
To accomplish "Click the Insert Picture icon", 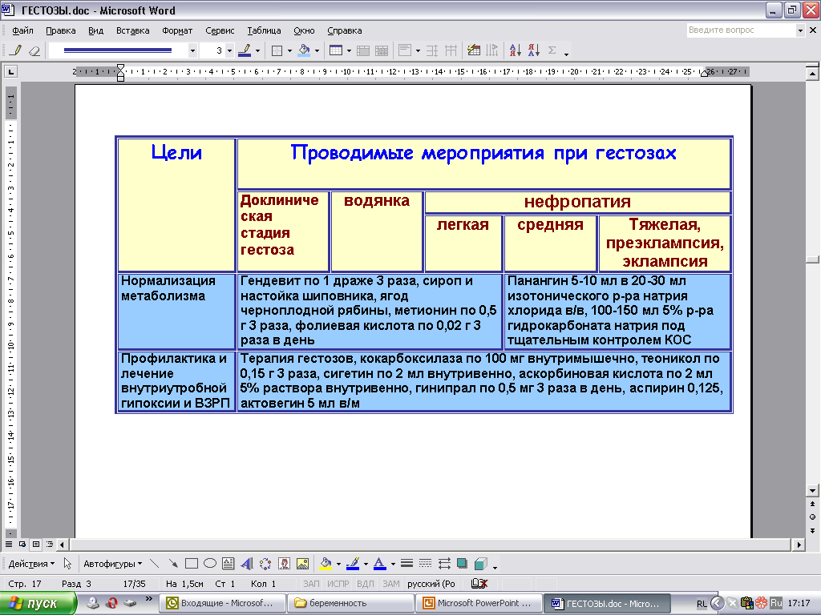I will click(302, 564).
